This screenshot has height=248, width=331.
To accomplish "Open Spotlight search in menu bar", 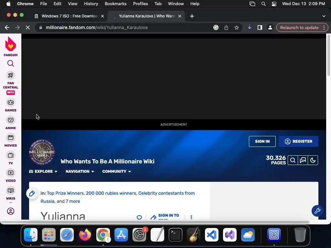I will point(263,4).
